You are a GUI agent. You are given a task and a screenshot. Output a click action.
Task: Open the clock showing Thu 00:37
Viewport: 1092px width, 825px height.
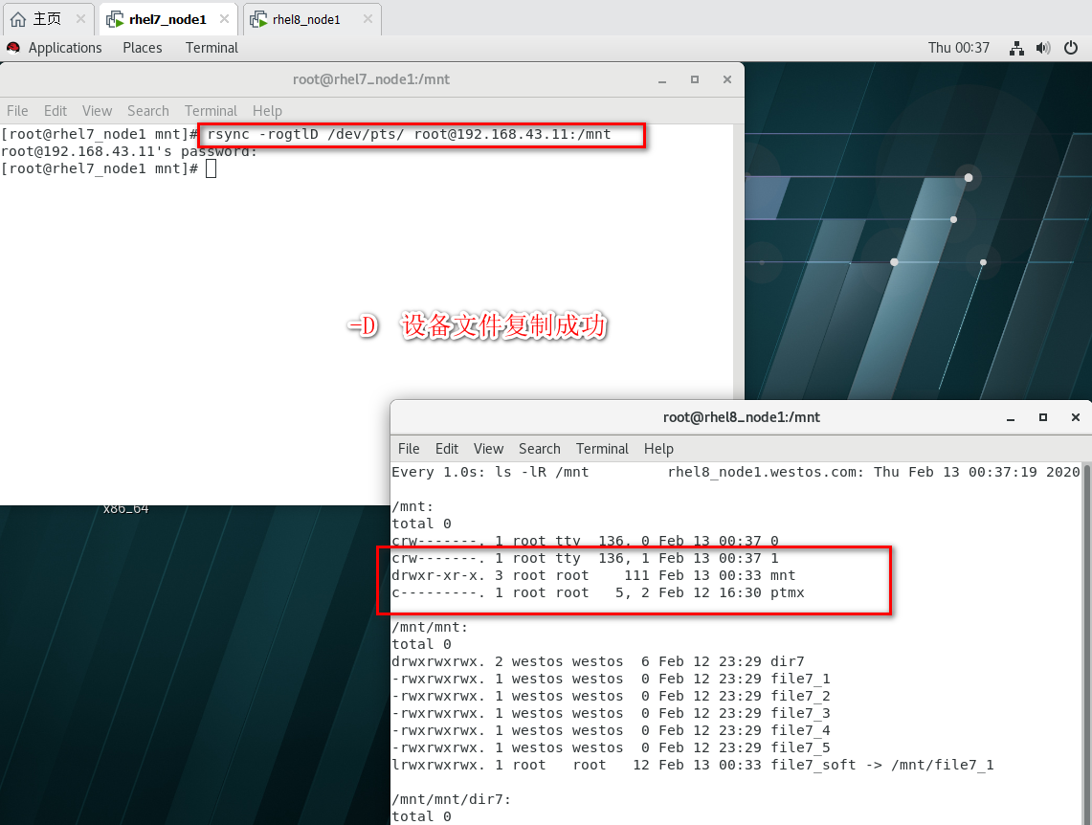(x=958, y=47)
